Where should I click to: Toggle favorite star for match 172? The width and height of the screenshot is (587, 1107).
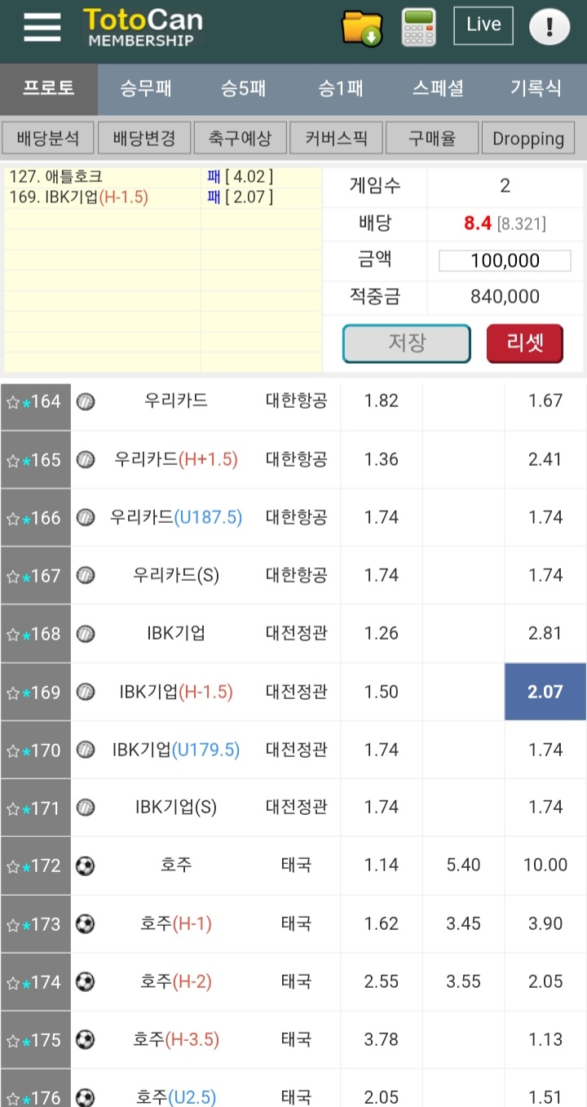pyautogui.click(x=13, y=866)
